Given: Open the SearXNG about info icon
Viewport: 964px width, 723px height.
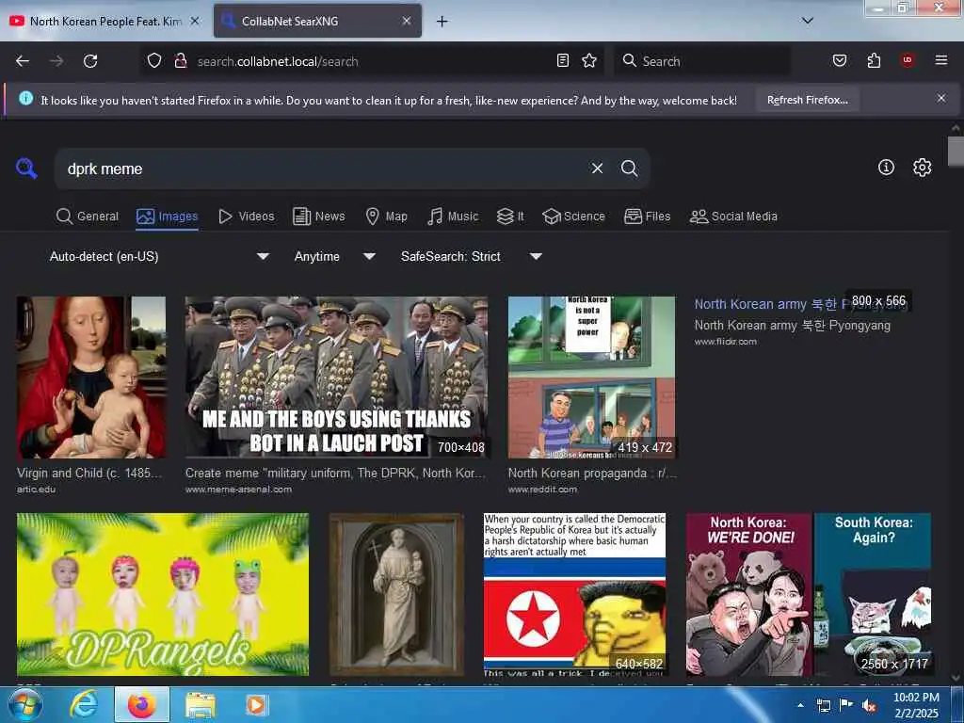Looking at the screenshot, I should coord(886,168).
